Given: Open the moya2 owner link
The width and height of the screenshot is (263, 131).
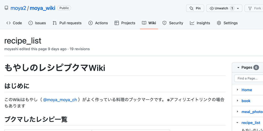Looking at the screenshot, I should (18, 8).
